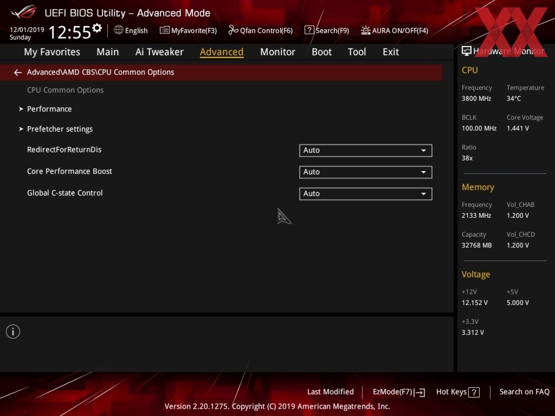Click the info circle icon

coord(13,332)
